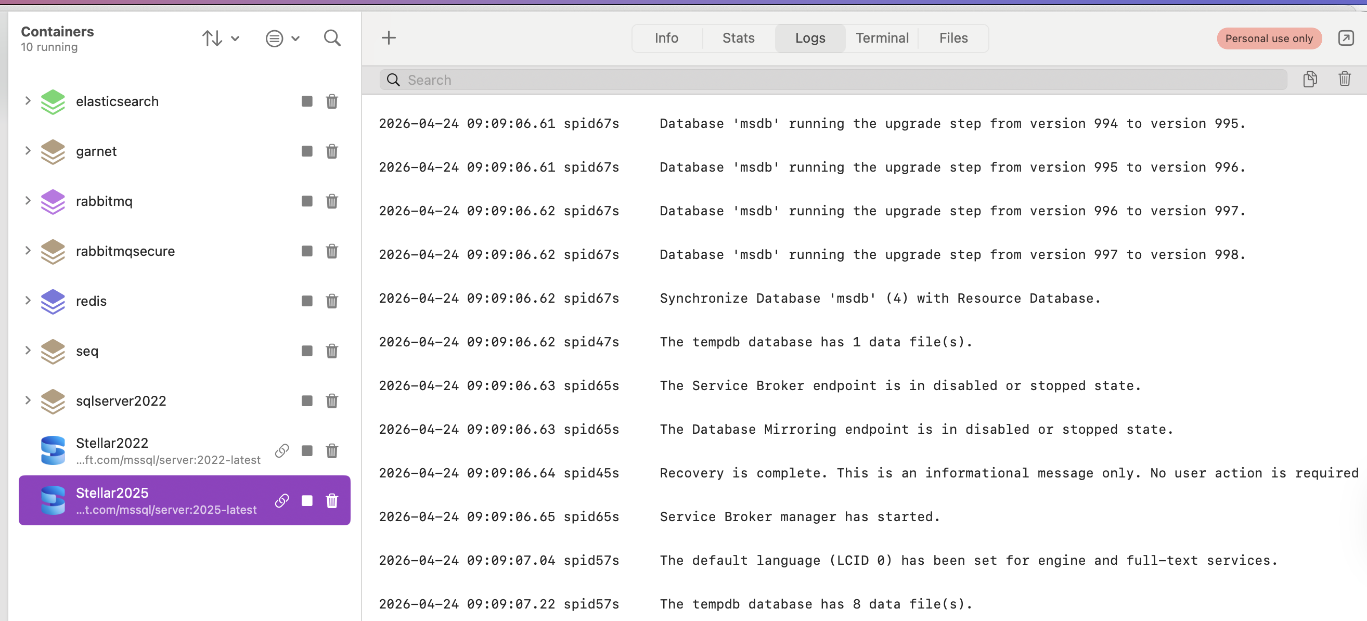Expand the seq group

[x=28, y=351]
